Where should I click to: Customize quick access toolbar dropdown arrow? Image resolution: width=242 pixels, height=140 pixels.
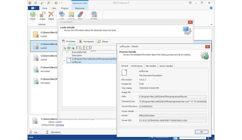click(x=62, y=3)
